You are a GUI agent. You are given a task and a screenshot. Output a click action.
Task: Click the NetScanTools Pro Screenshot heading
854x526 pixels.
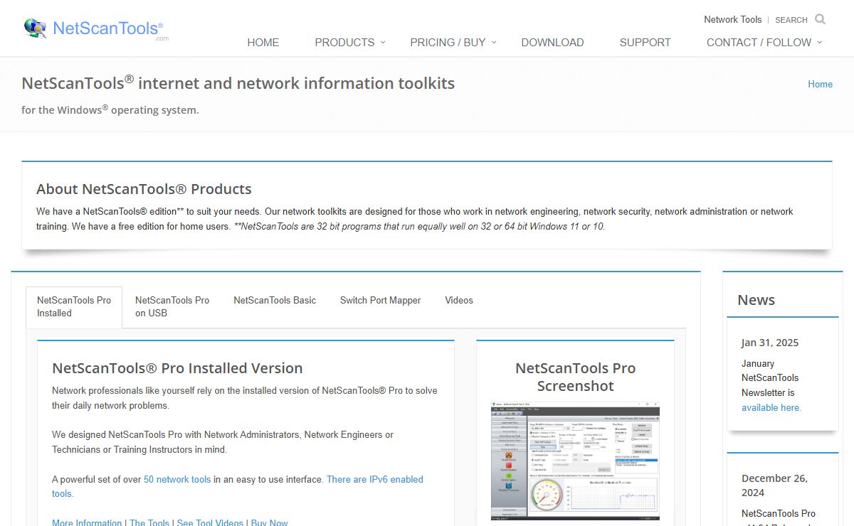[575, 377]
